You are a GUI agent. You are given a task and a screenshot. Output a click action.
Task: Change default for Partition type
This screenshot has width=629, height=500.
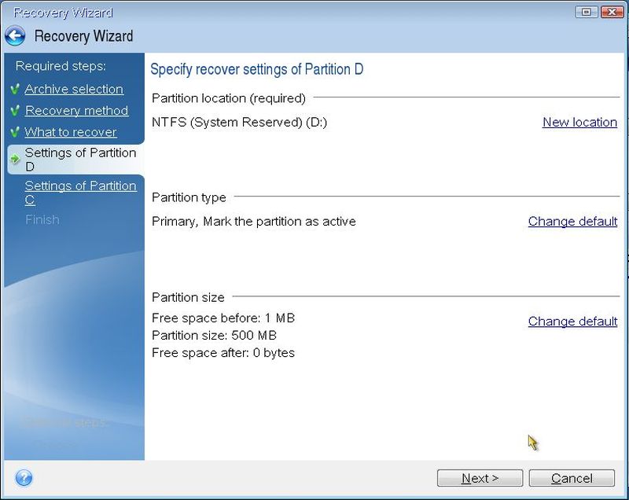click(572, 222)
